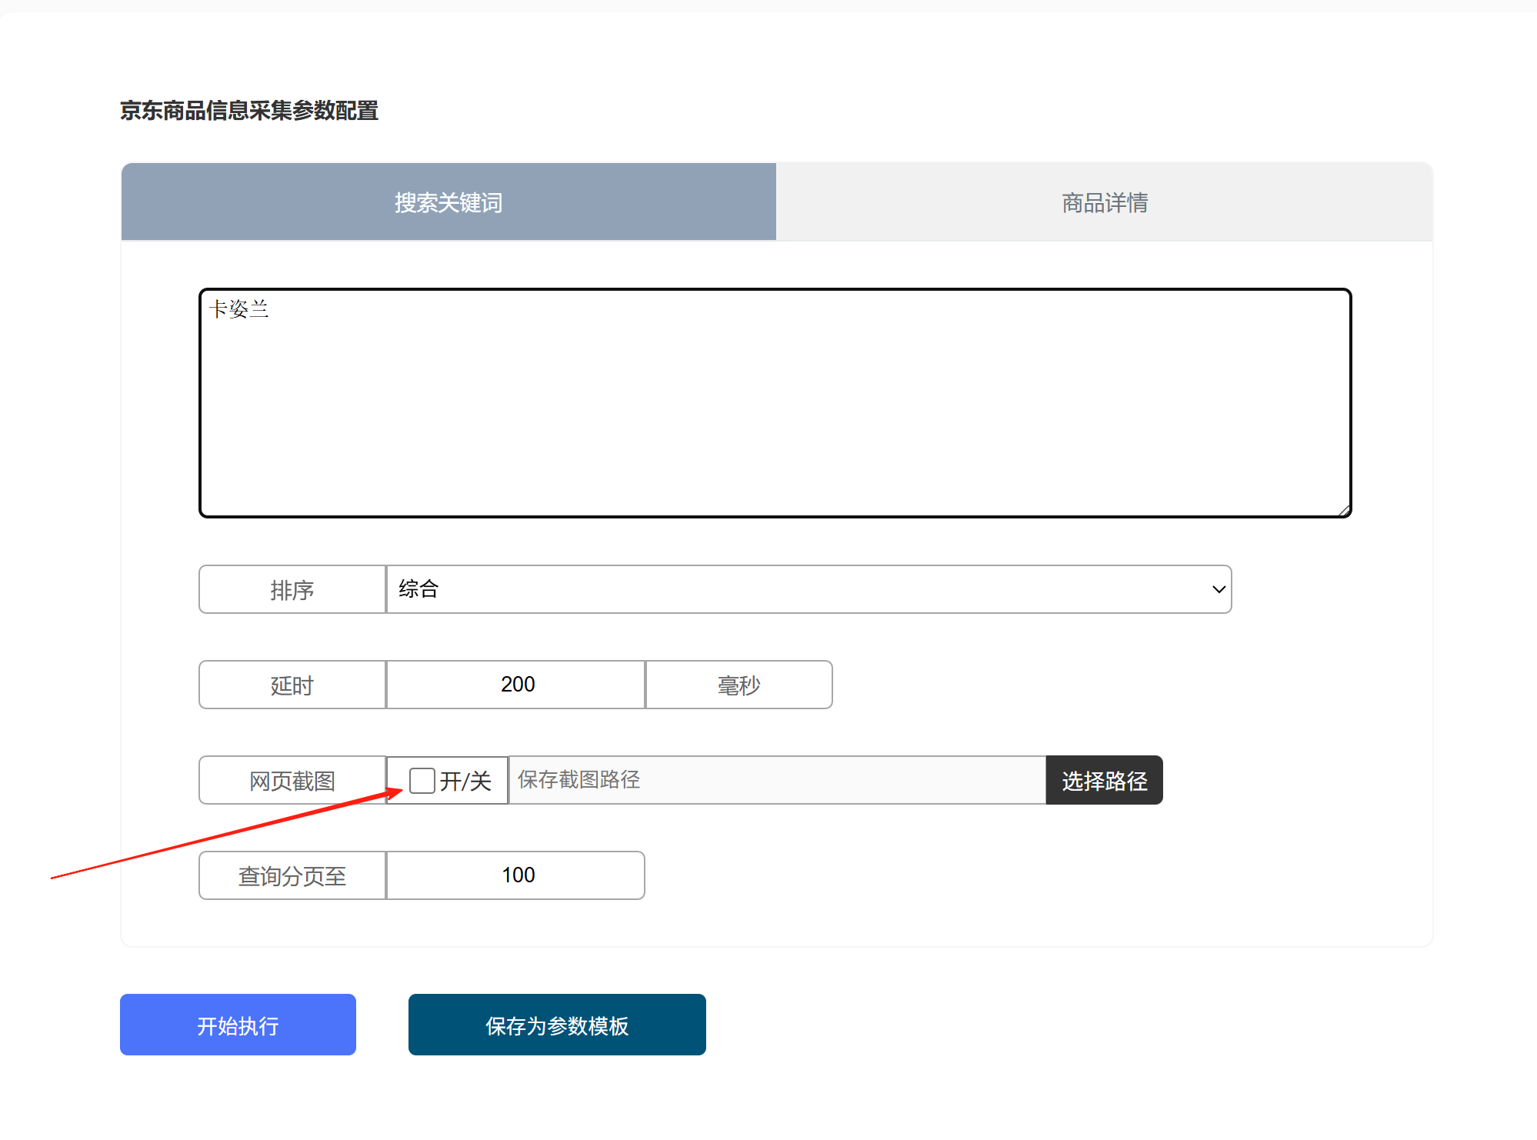Screen dimensions: 1537x1140
Task: Open the 排序 dropdown showing 综合
Action: click(809, 589)
